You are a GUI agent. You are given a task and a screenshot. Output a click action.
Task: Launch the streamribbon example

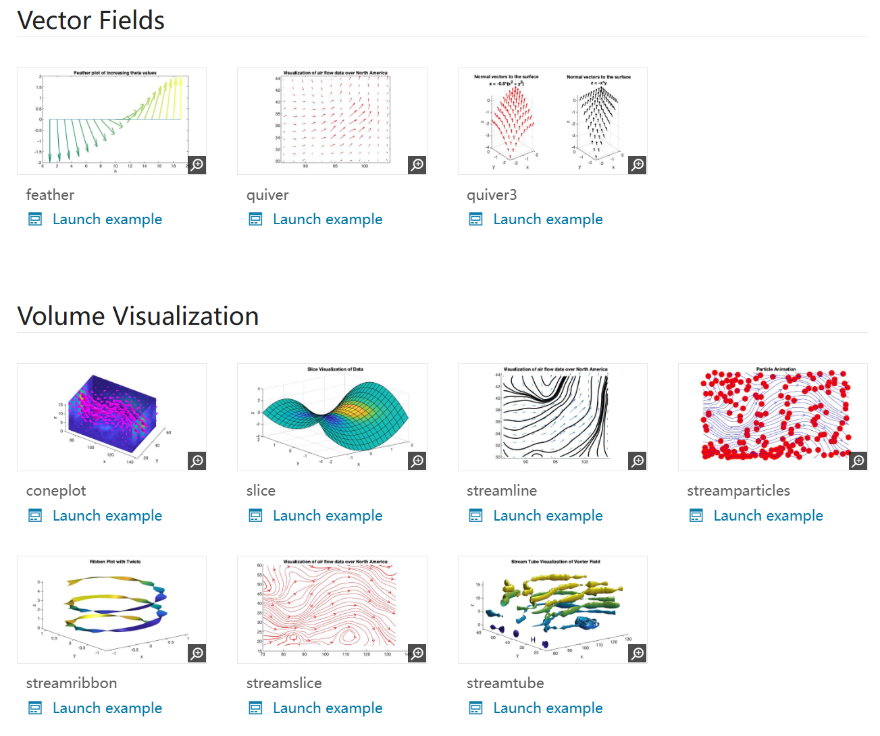pyautogui.click(x=107, y=708)
